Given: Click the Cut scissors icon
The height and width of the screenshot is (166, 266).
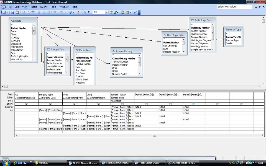Looking at the screenshot, I should pyautogui.click(x=39, y=12).
